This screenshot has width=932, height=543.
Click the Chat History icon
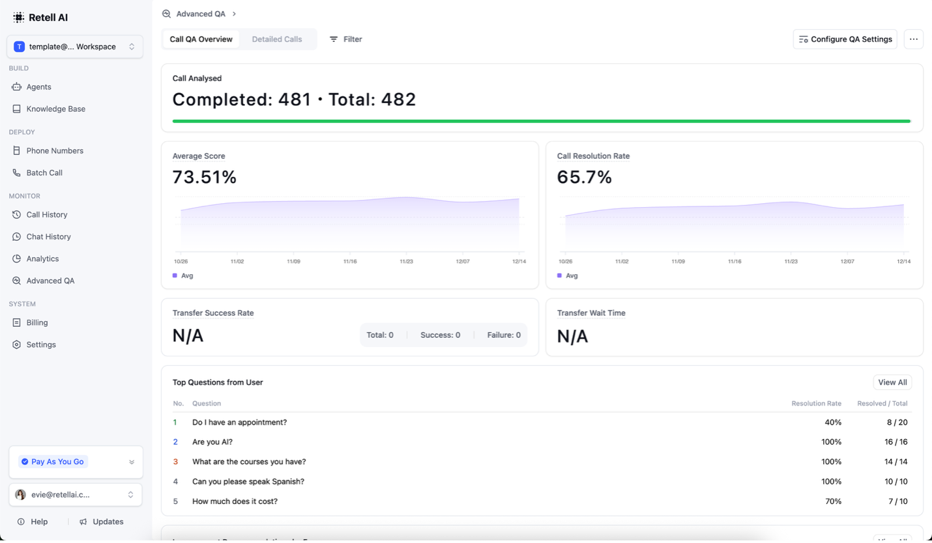tap(16, 236)
